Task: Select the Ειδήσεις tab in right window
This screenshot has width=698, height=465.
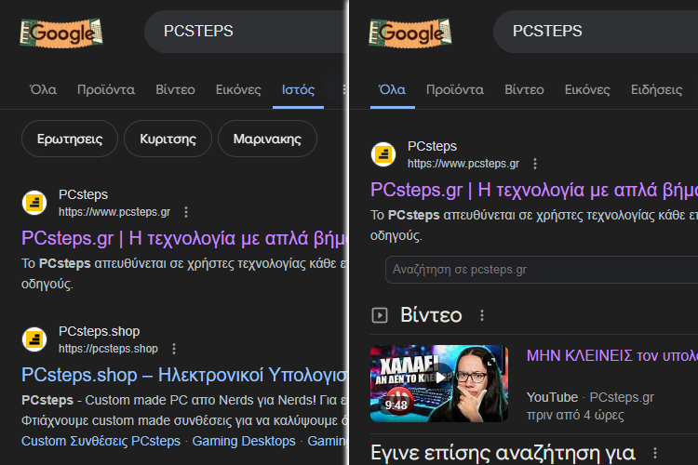Action: point(657,90)
